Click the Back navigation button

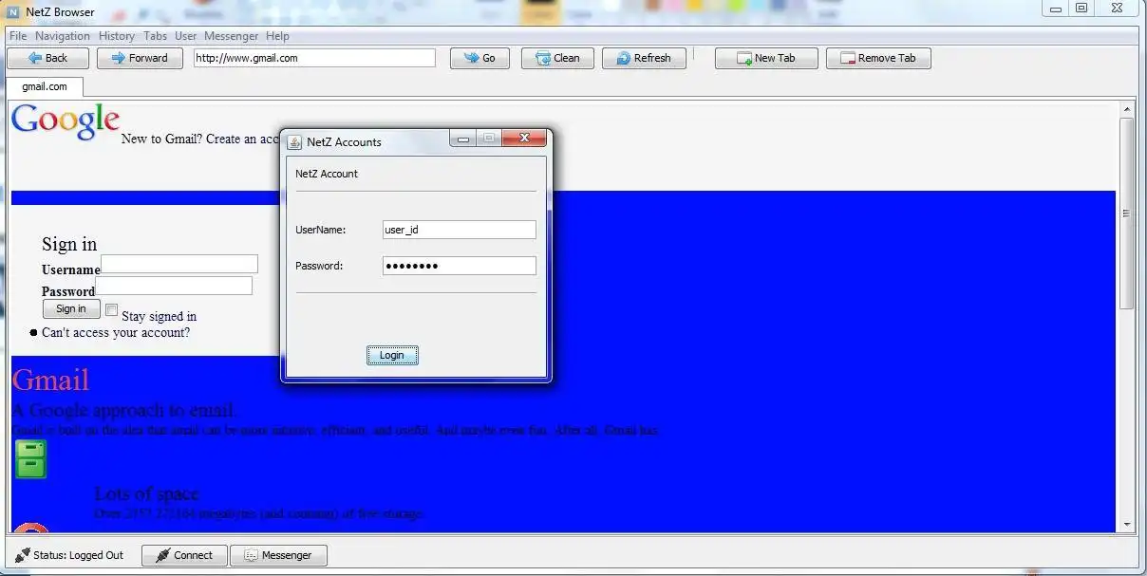pos(48,58)
